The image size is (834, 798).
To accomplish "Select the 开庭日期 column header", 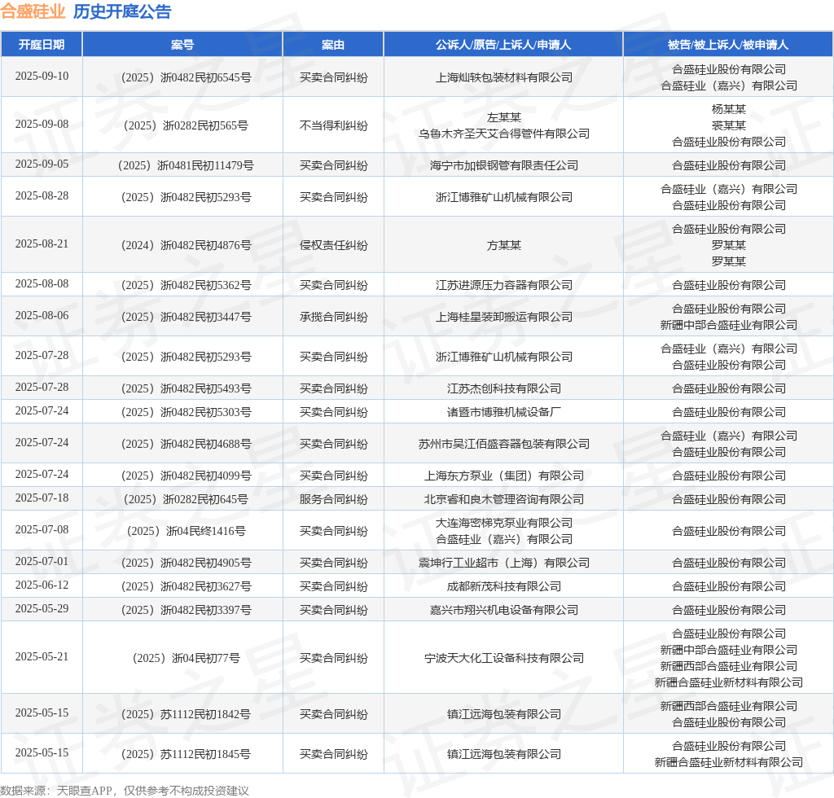I will point(42,45).
